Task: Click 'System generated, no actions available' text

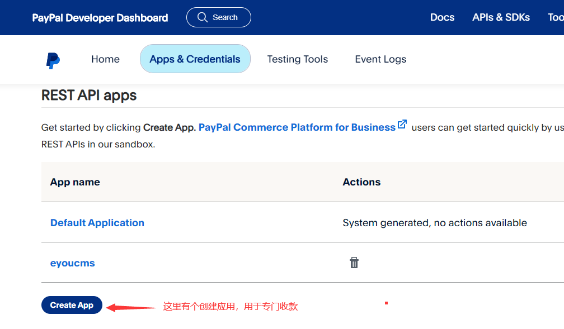Action: pos(435,223)
